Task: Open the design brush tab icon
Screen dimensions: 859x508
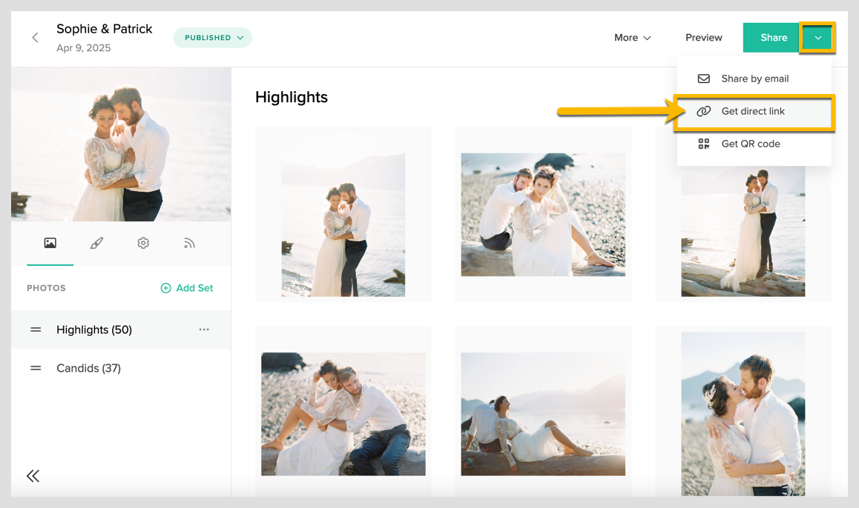Action: 96,243
